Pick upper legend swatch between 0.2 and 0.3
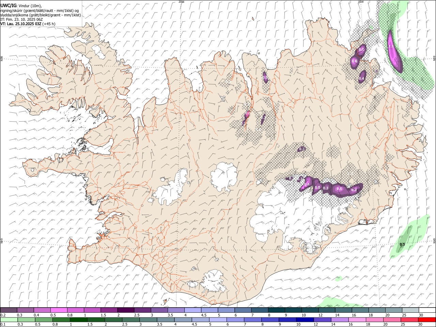 (x=9, y=310)
